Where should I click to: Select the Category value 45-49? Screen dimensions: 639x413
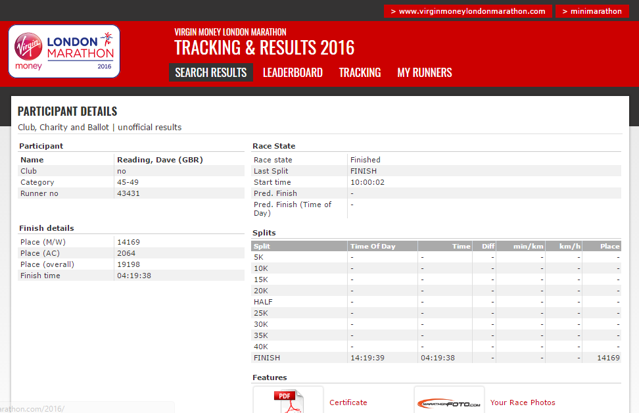click(128, 182)
